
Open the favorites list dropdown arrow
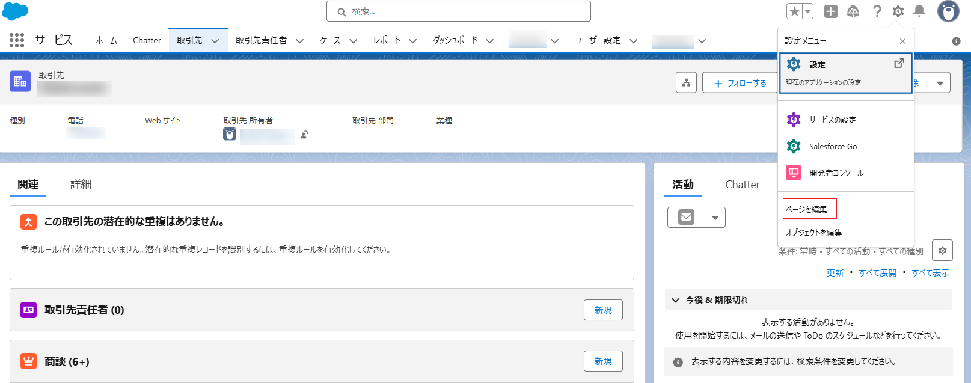808,11
